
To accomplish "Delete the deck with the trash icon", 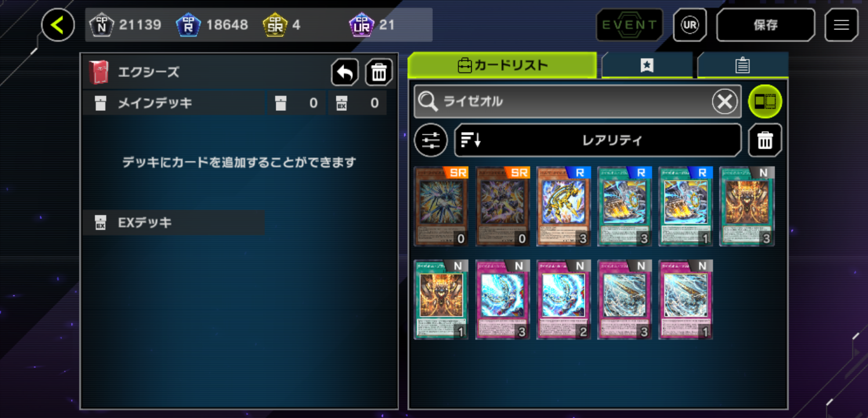I will pos(379,73).
